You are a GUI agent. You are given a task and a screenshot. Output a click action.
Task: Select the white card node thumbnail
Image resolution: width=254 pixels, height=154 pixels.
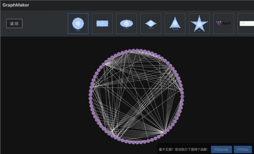(x=246, y=23)
